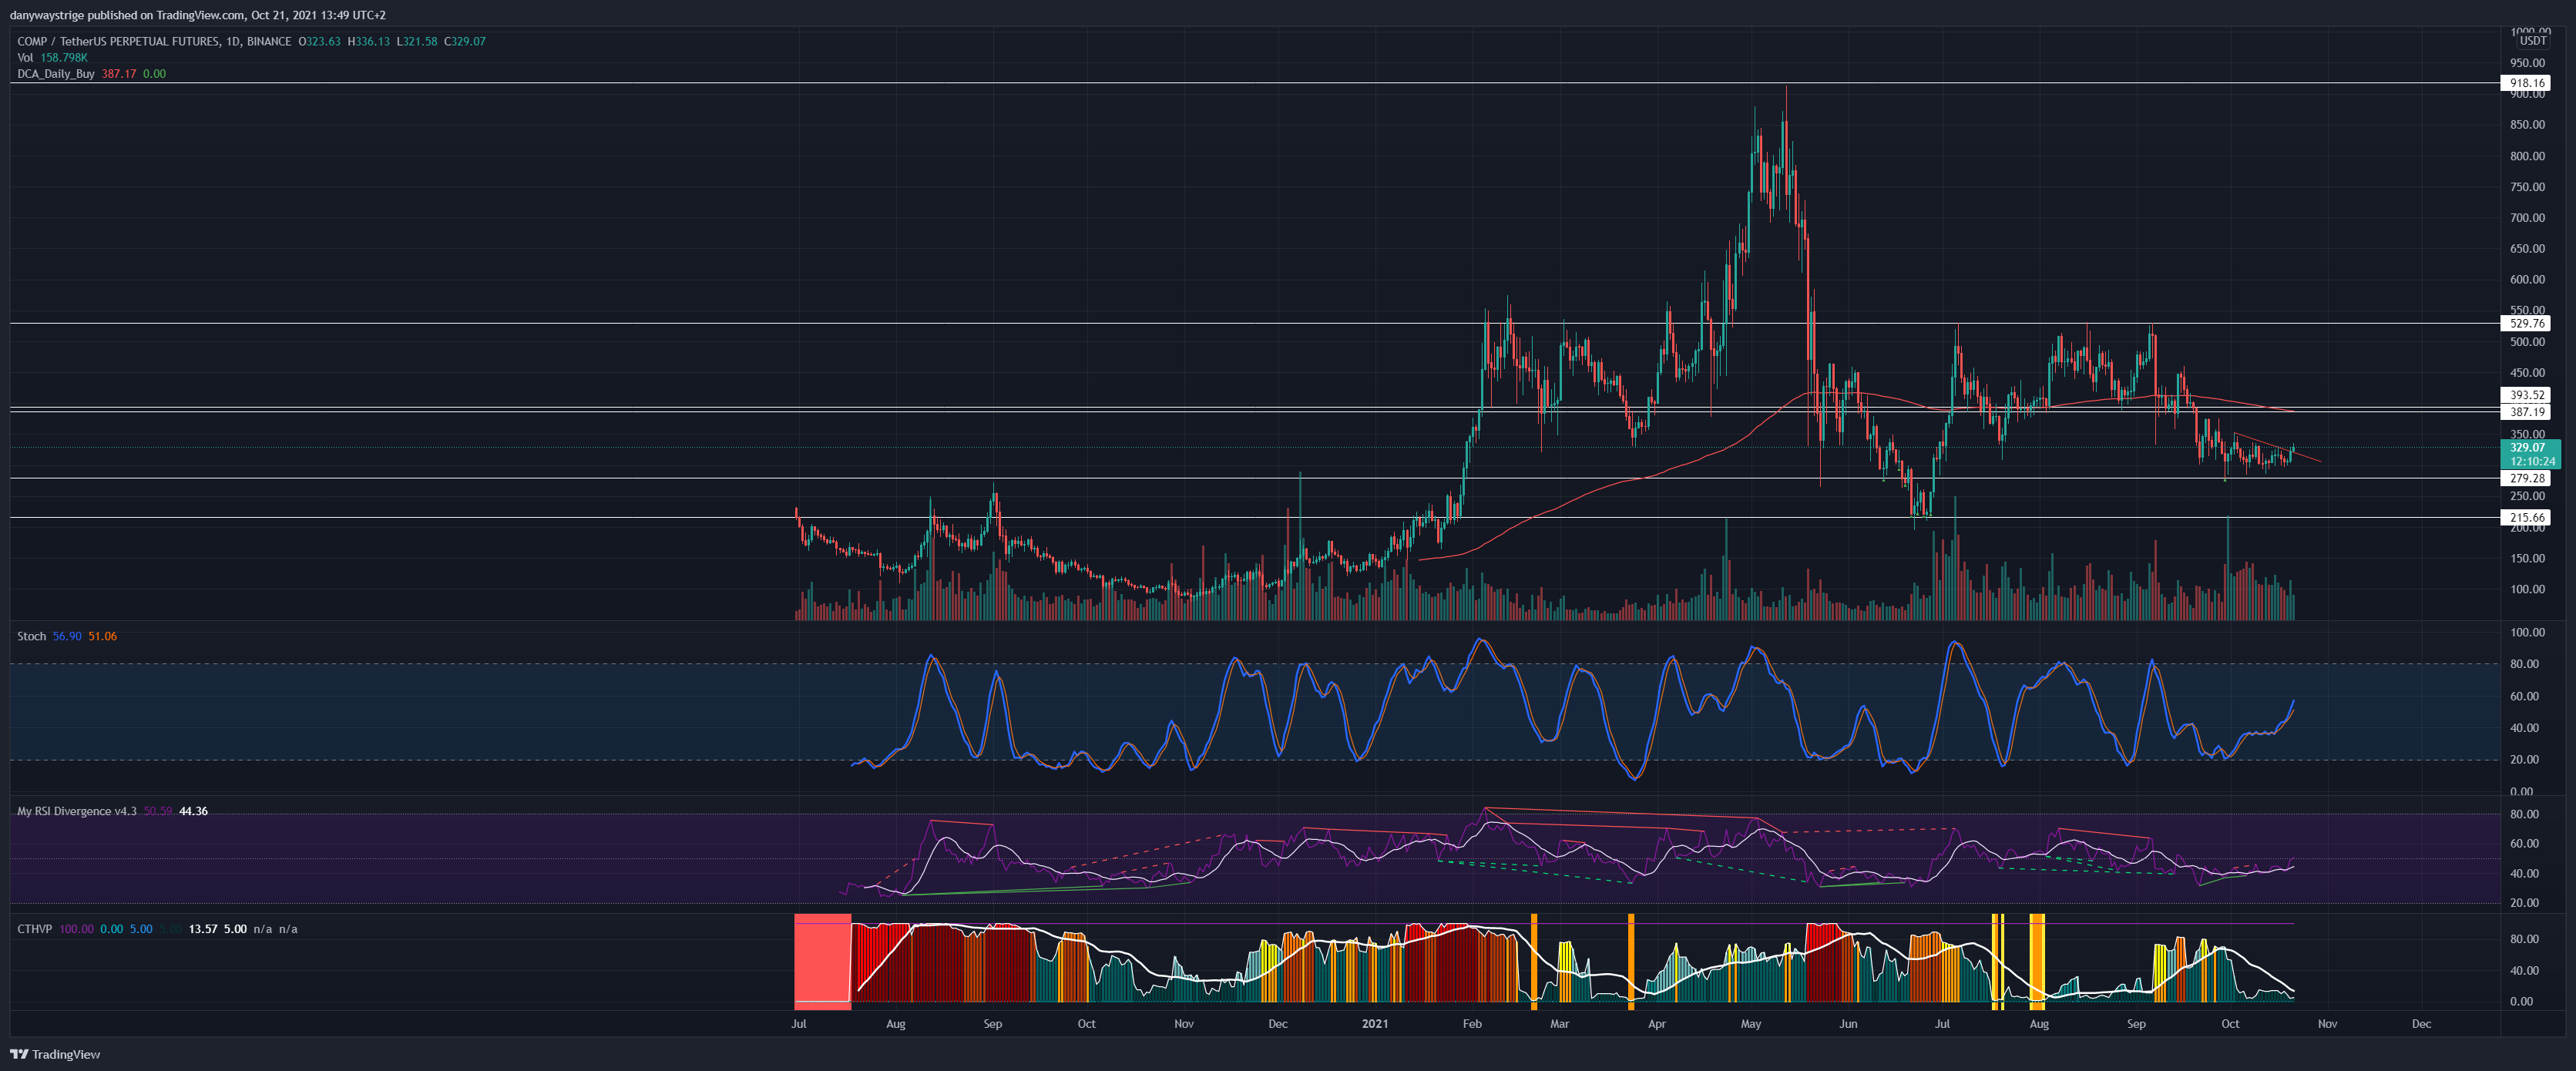2576x1071 pixels.
Task: Click the Apr label on time axis
Action: tap(1657, 1023)
